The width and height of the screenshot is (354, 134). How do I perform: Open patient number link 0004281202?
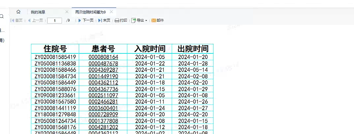pyautogui.click(x=104, y=127)
